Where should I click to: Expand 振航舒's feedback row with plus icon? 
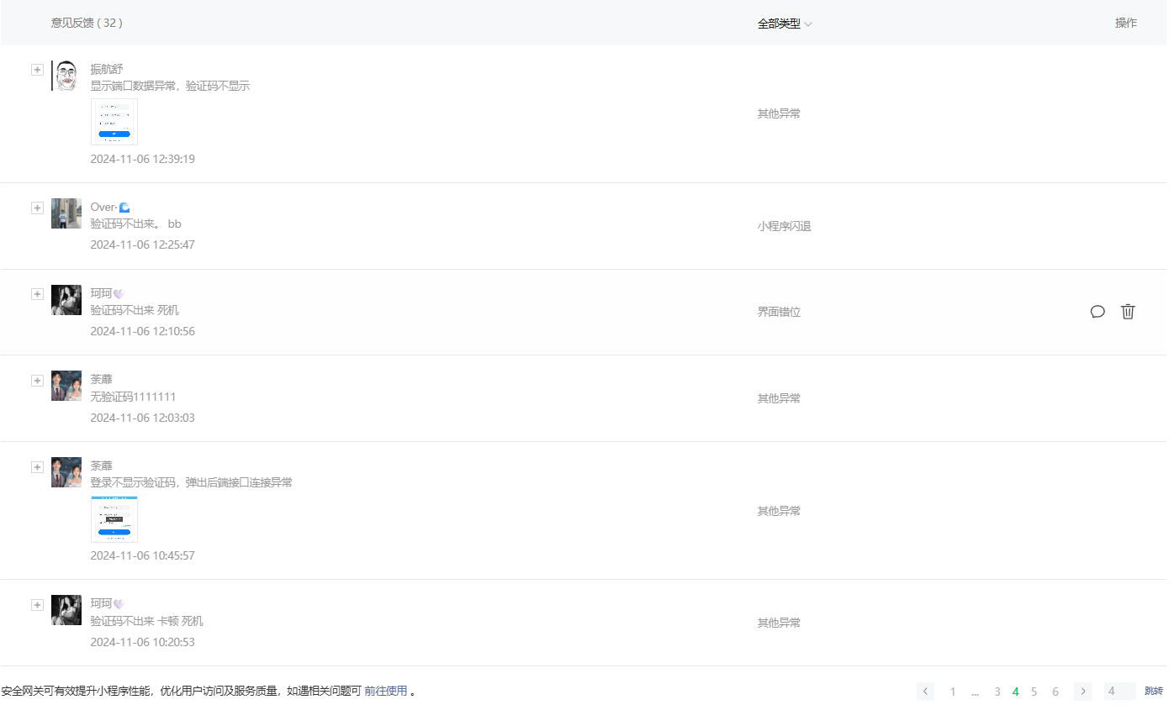pos(37,70)
